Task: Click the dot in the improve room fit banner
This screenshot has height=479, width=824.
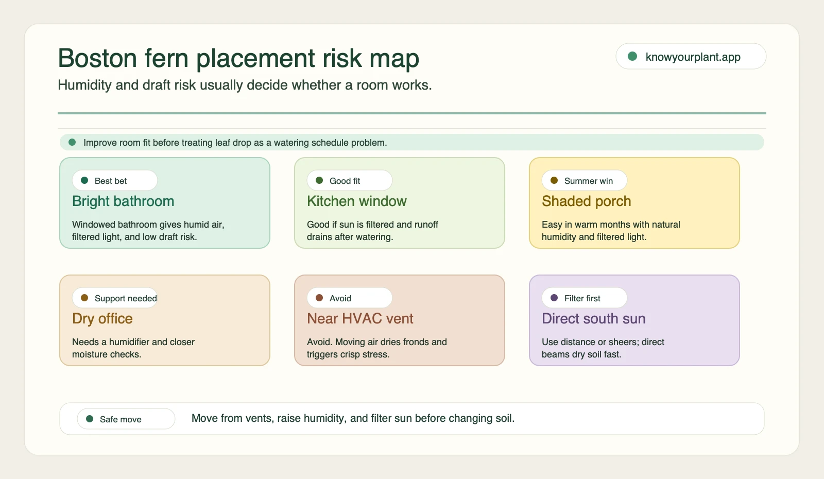Action: 72,142
